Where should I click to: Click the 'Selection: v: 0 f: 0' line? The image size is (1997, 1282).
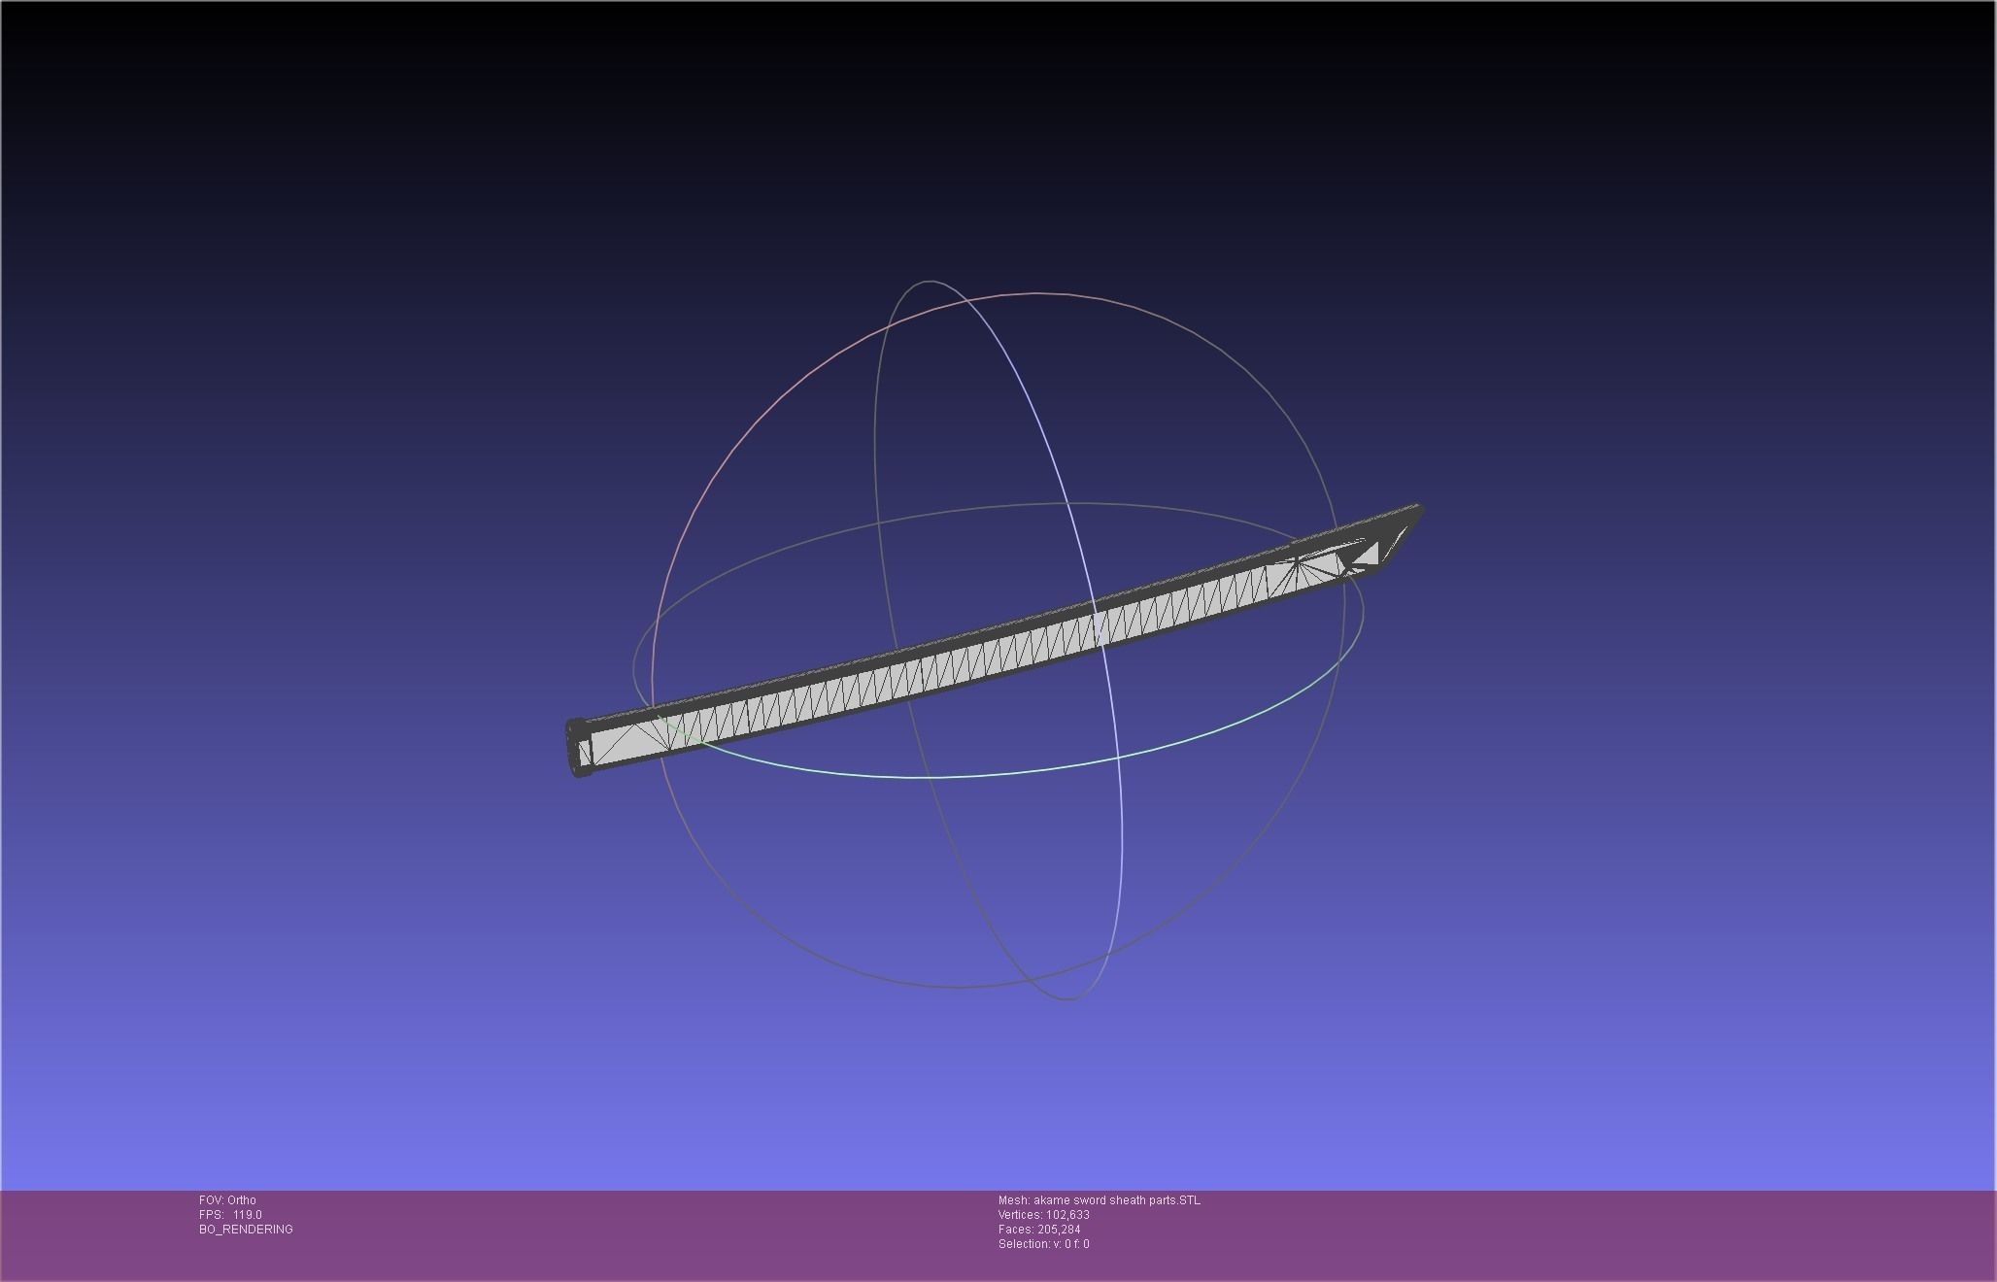point(1043,1244)
